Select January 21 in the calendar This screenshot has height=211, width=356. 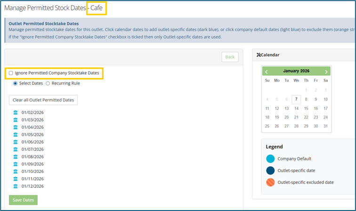tap(296, 117)
